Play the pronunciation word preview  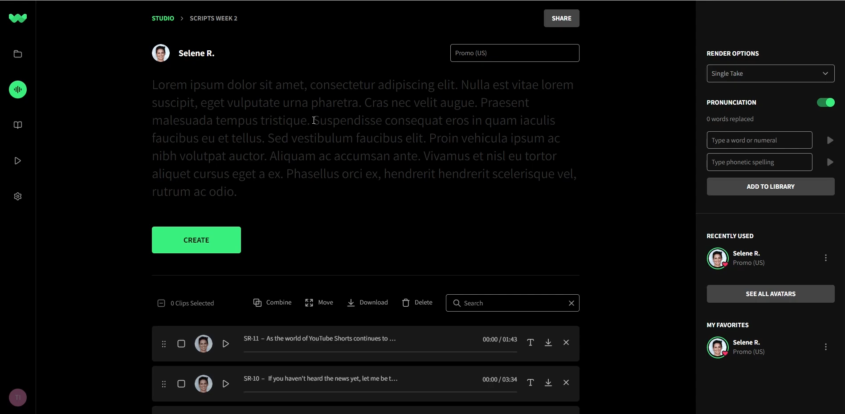(829, 140)
